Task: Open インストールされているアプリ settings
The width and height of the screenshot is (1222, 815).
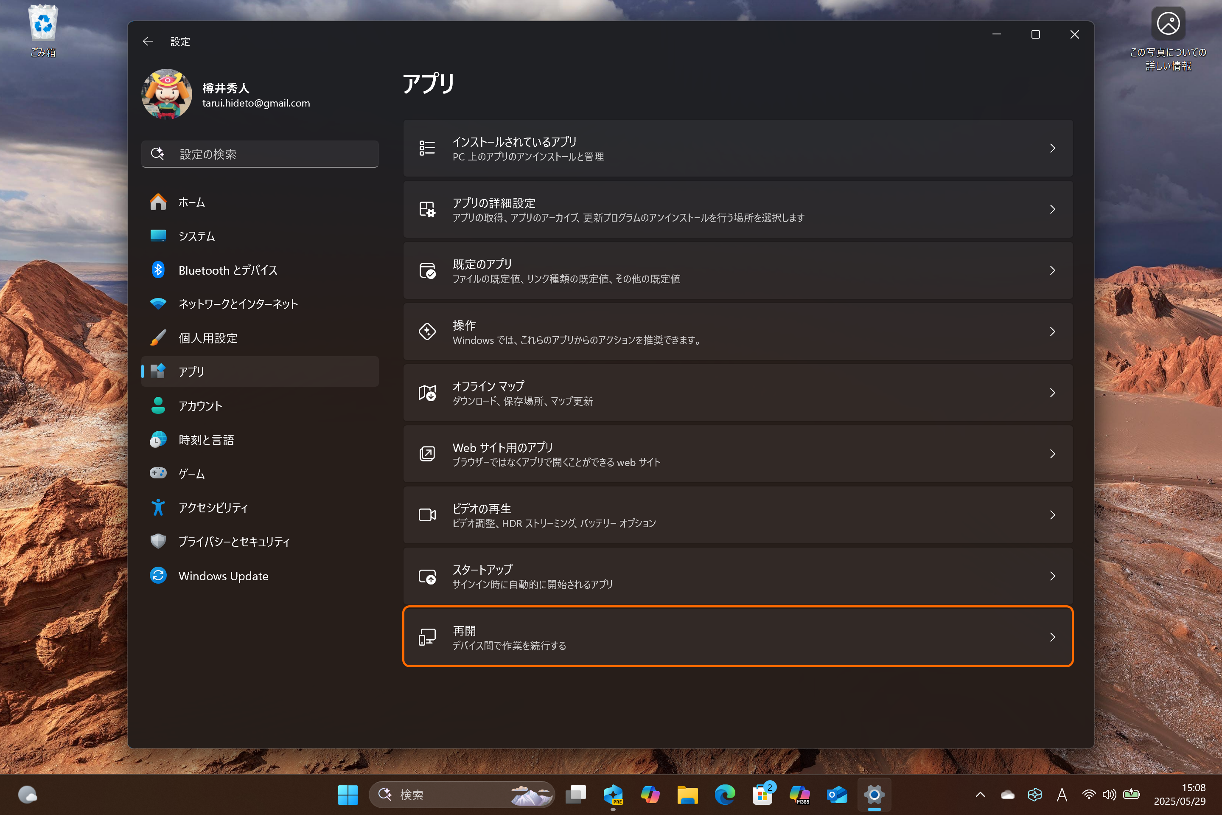Action: click(738, 148)
